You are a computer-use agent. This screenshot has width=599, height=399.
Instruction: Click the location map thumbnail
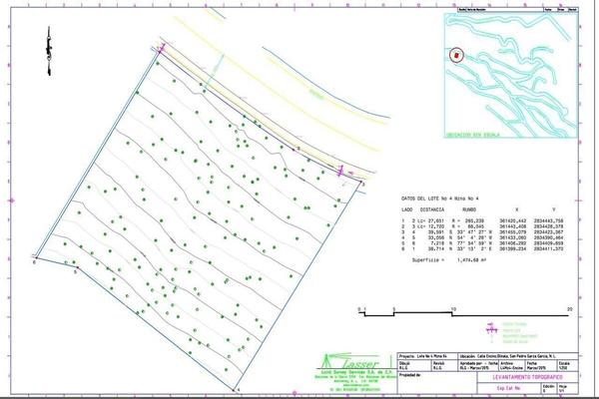tap(509, 72)
